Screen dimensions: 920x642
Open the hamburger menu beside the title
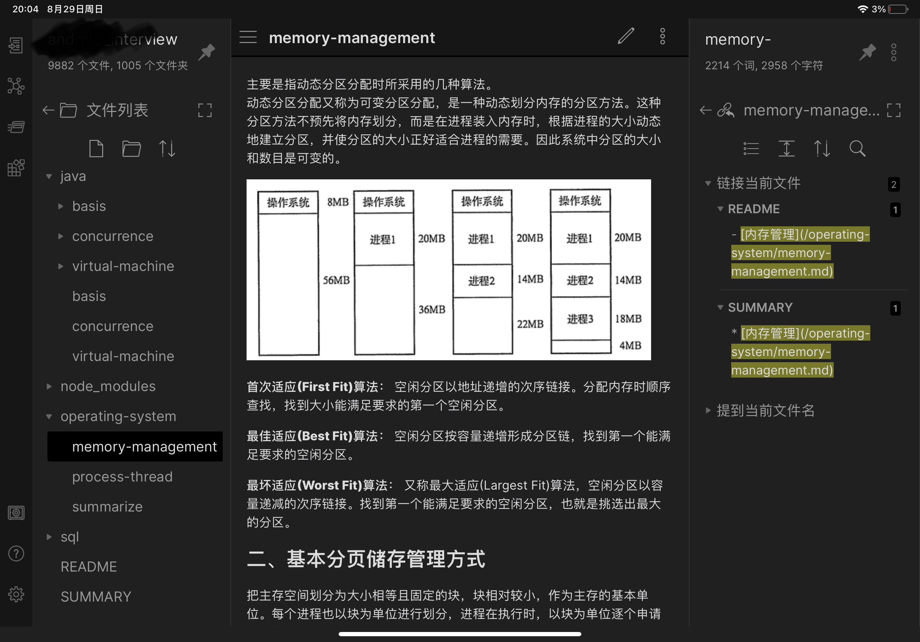tap(248, 37)
